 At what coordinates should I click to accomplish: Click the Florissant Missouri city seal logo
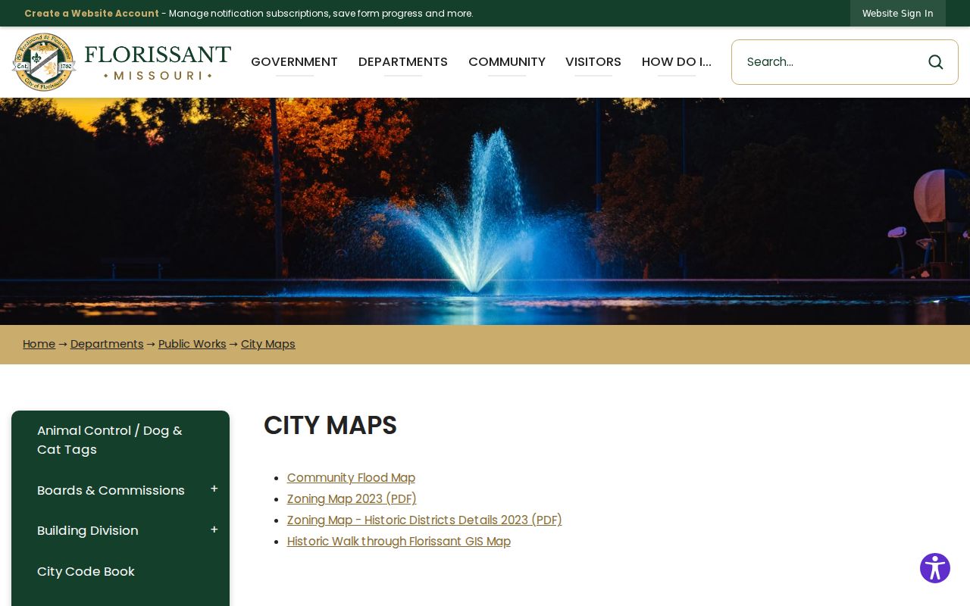pyautogui.click(x=44, y=62)
